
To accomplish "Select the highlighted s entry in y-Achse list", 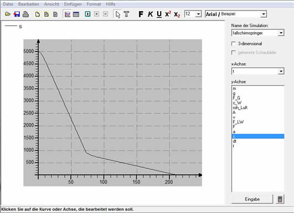I will 258,137.
